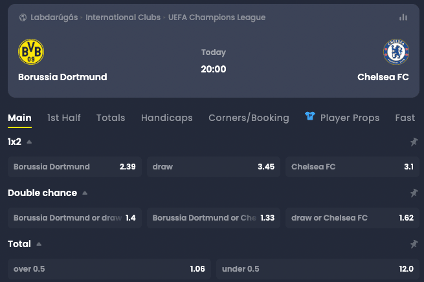Screen dimensions: 424x282
Task: Click the statistics bar chart icon
Action: click(403, 17)
